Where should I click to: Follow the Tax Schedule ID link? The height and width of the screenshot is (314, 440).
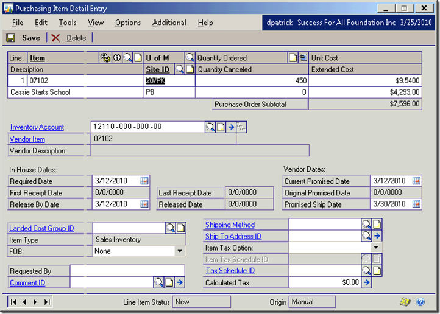230,271
